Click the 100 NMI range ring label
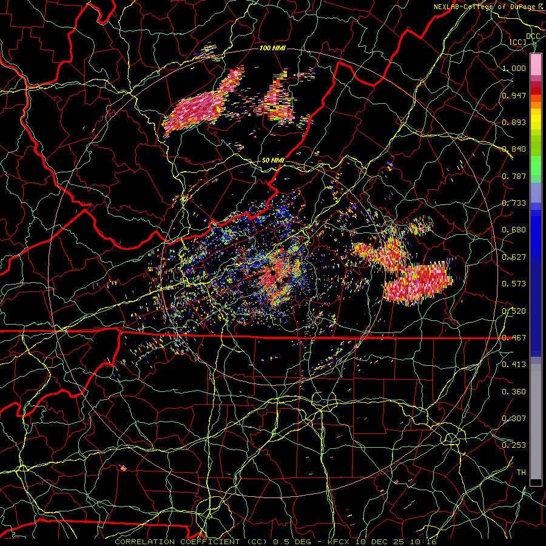546x546 pixels. point(272,48)
